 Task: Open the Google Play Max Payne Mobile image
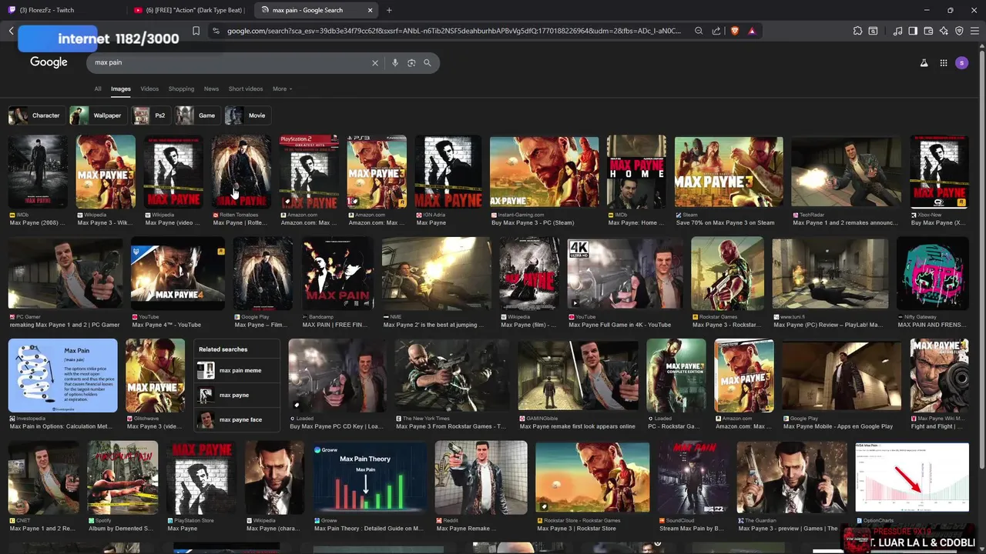click(841, 375)
